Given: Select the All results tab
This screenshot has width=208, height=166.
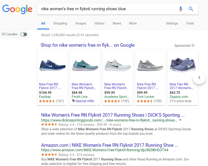Looking at the screenshot, I should [43, 23].
